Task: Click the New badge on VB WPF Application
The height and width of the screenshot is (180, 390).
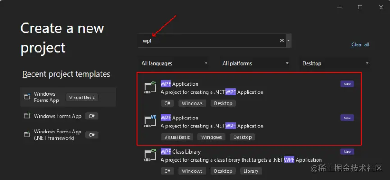Action: click(x=347, y=118)
